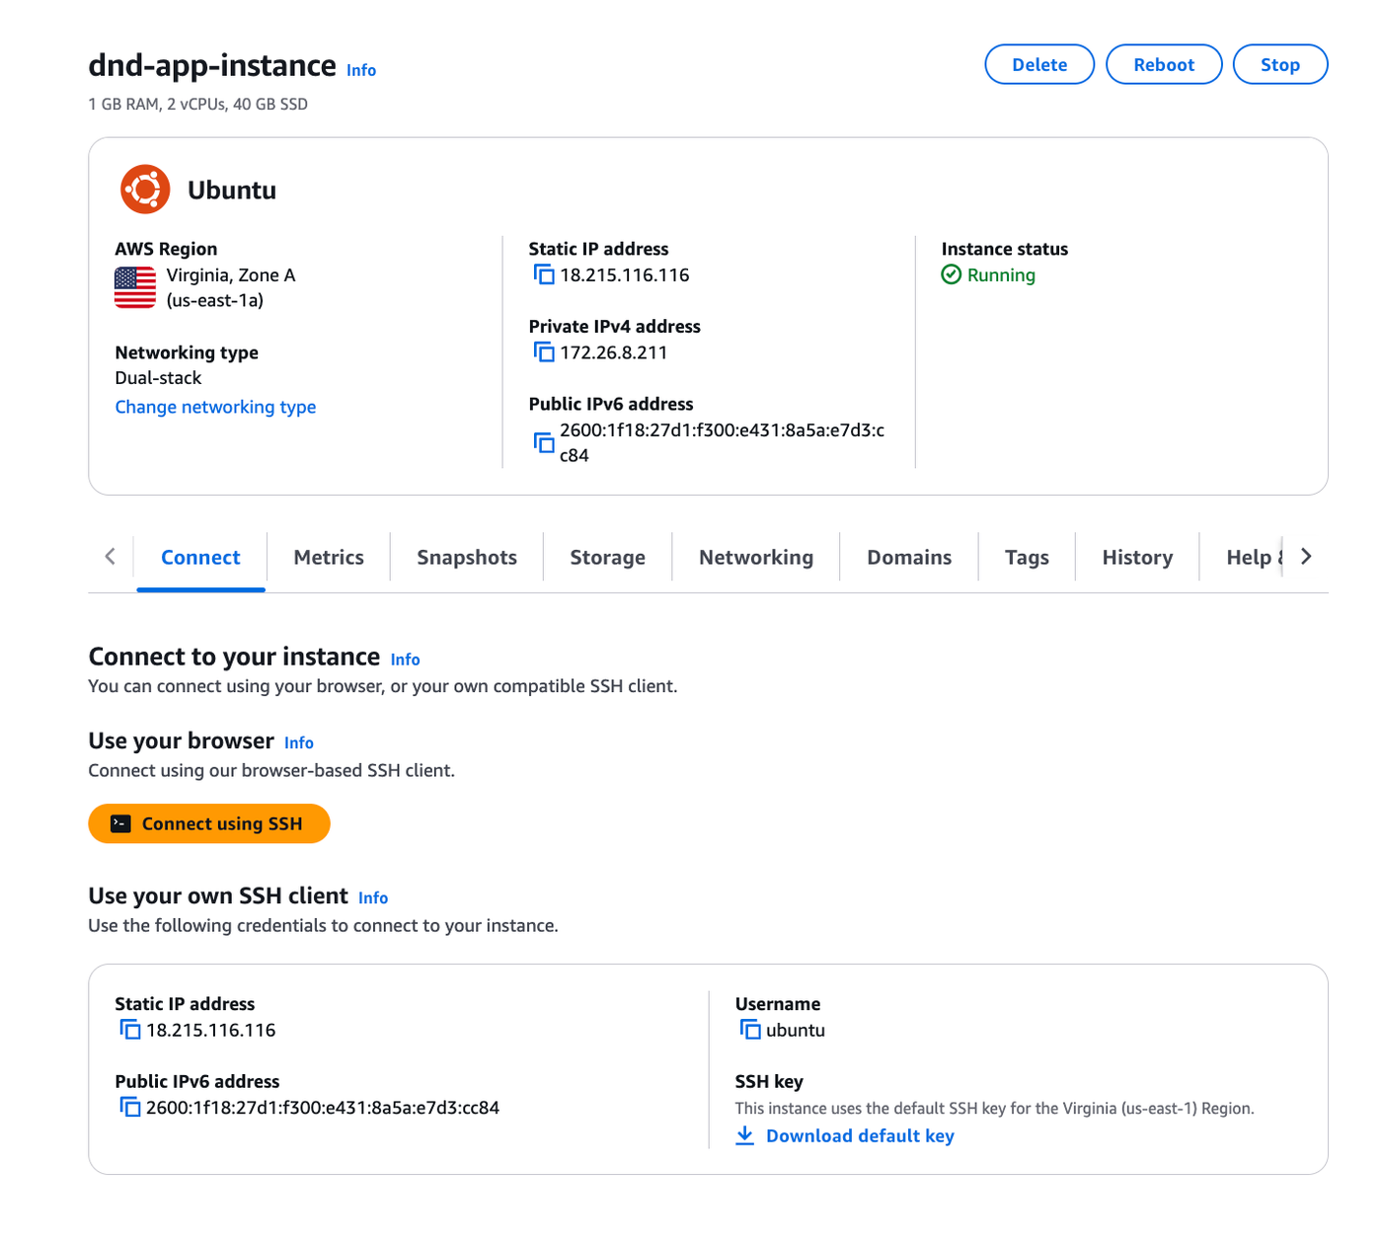The height and width of the screenshot is (1243, 1382).
Task: Go to the Snapshots tab
Action: [467, 558]
